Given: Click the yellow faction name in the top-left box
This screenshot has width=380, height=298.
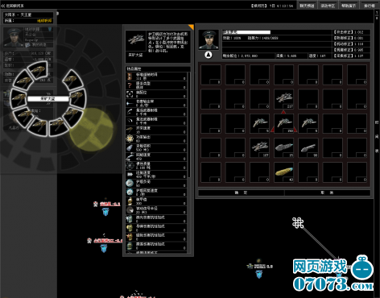Looking at the screenshot, I should coord(44,20).
